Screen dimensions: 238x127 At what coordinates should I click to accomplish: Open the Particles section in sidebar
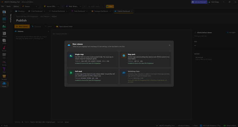[4, 63]
